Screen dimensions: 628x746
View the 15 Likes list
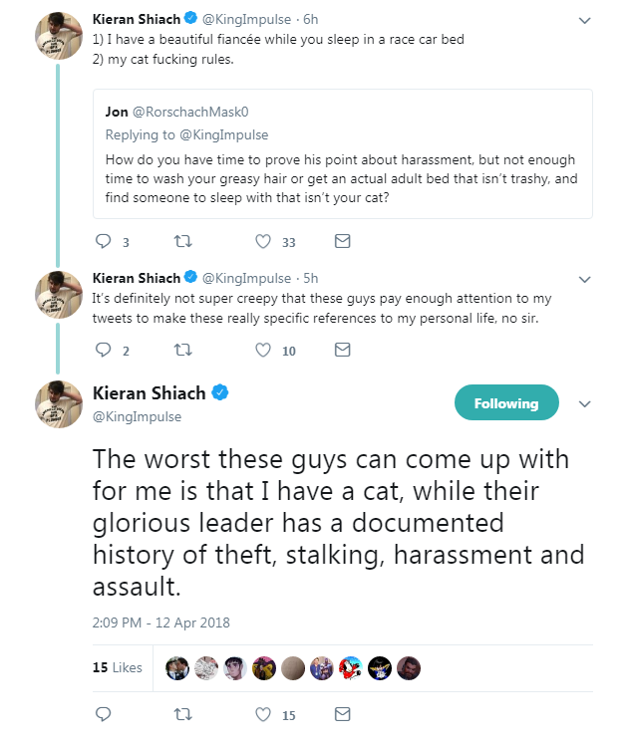(x=117, y=667)
